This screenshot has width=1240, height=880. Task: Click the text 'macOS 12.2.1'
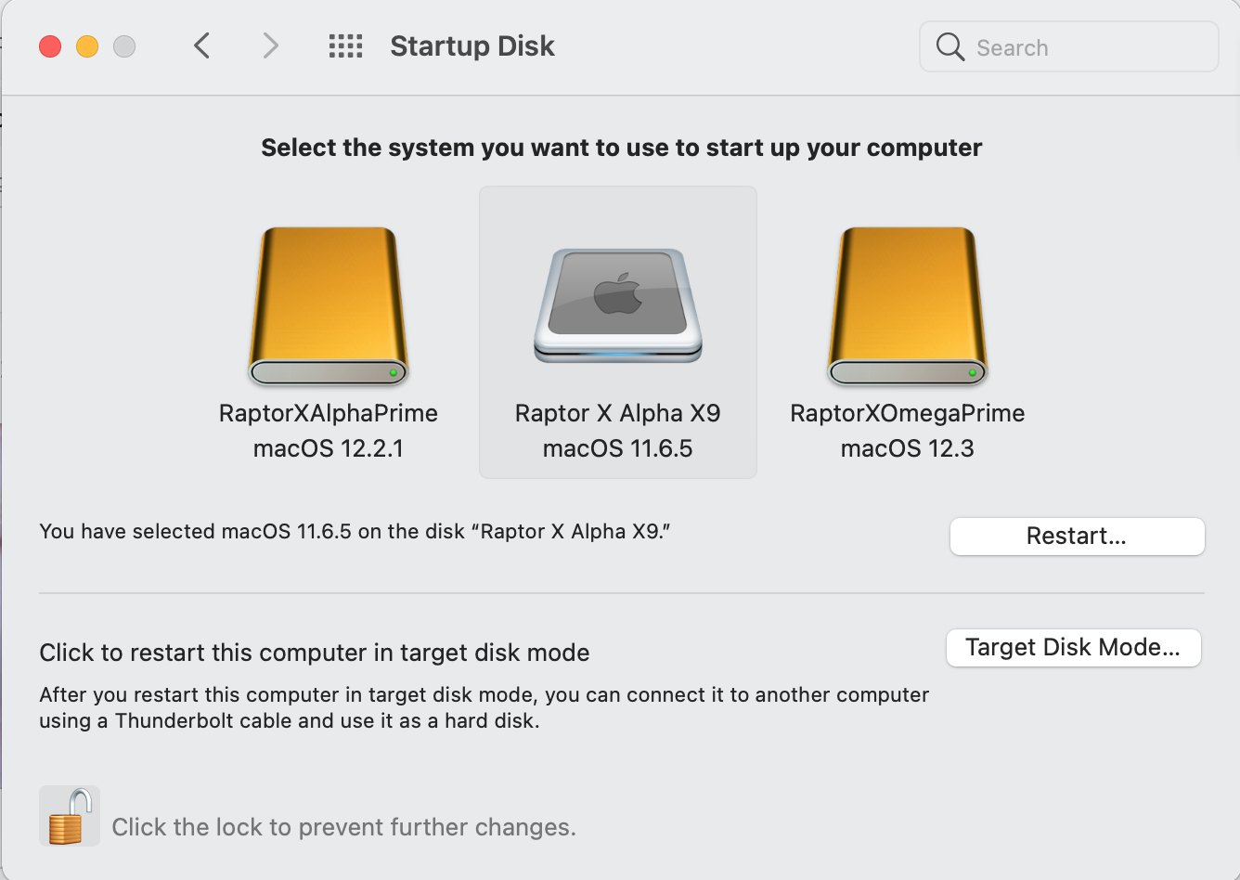[x=329, y=449]
